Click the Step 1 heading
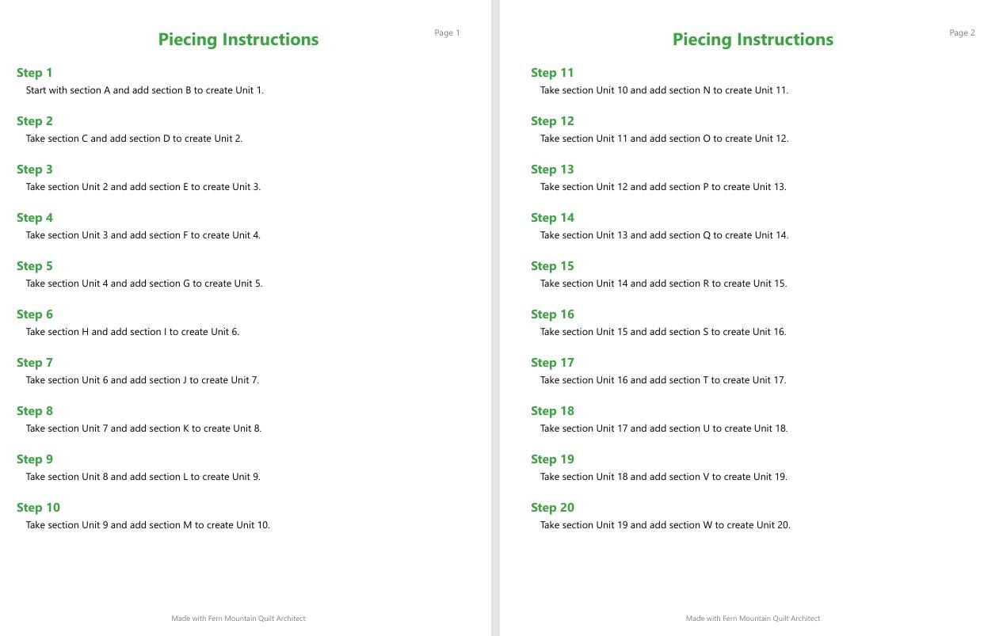 point(35,73)
